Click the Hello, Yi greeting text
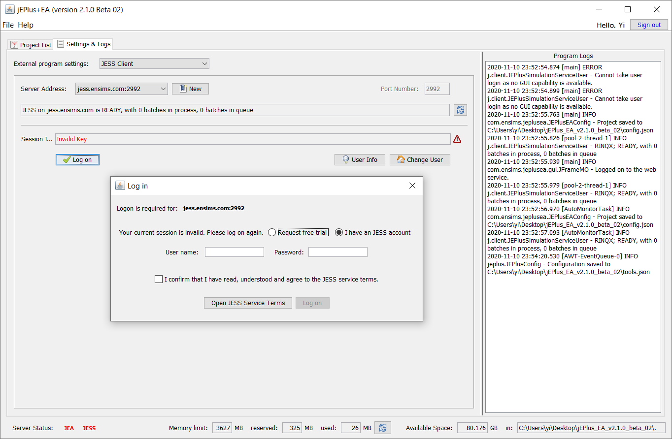 click(x=610, y=25)
